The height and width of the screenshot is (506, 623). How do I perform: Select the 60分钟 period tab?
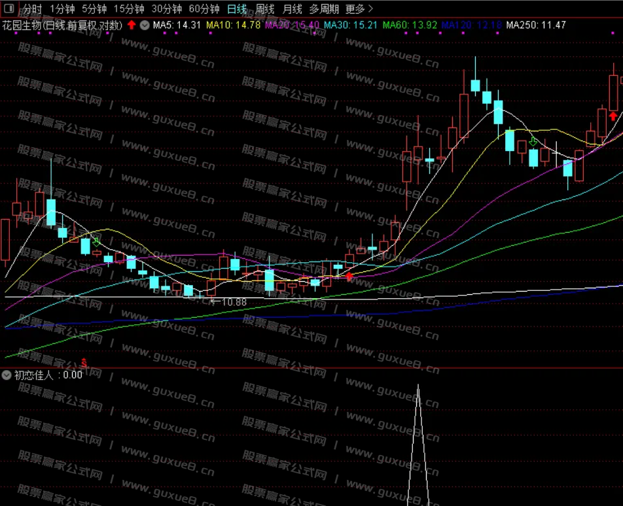[204, 9]
